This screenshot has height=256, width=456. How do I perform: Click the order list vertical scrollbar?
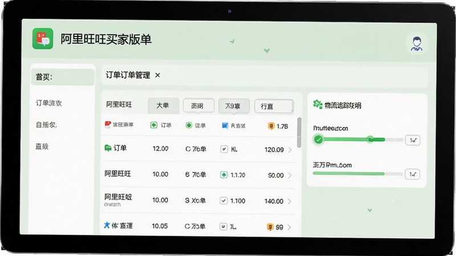pos(299,133)
